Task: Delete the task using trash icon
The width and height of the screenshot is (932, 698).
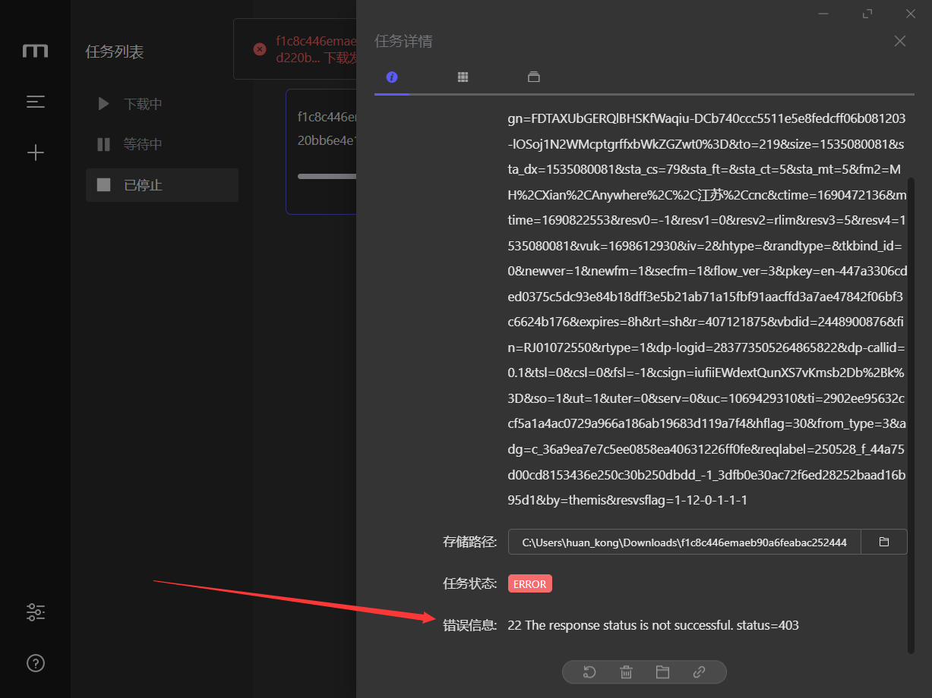Action: tap(626, 671)
